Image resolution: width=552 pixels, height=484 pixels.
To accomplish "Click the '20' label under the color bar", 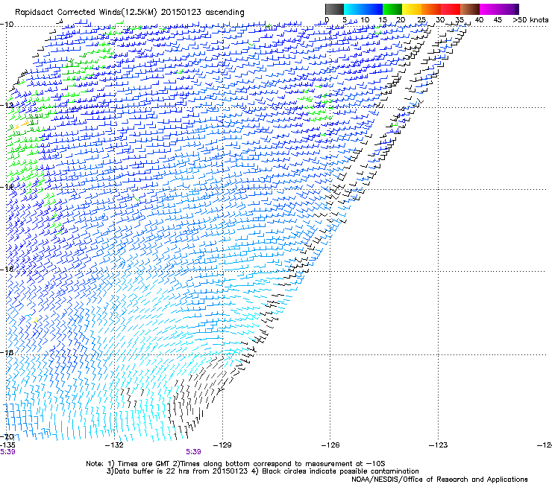I will [x=401, y=20].
